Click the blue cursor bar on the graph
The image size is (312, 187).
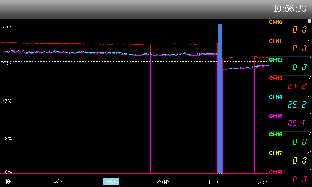pos(220,99)
